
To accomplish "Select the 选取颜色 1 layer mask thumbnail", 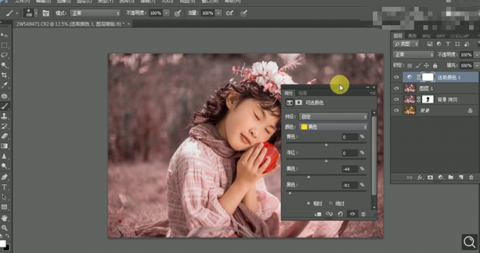I will coord(428,77).
